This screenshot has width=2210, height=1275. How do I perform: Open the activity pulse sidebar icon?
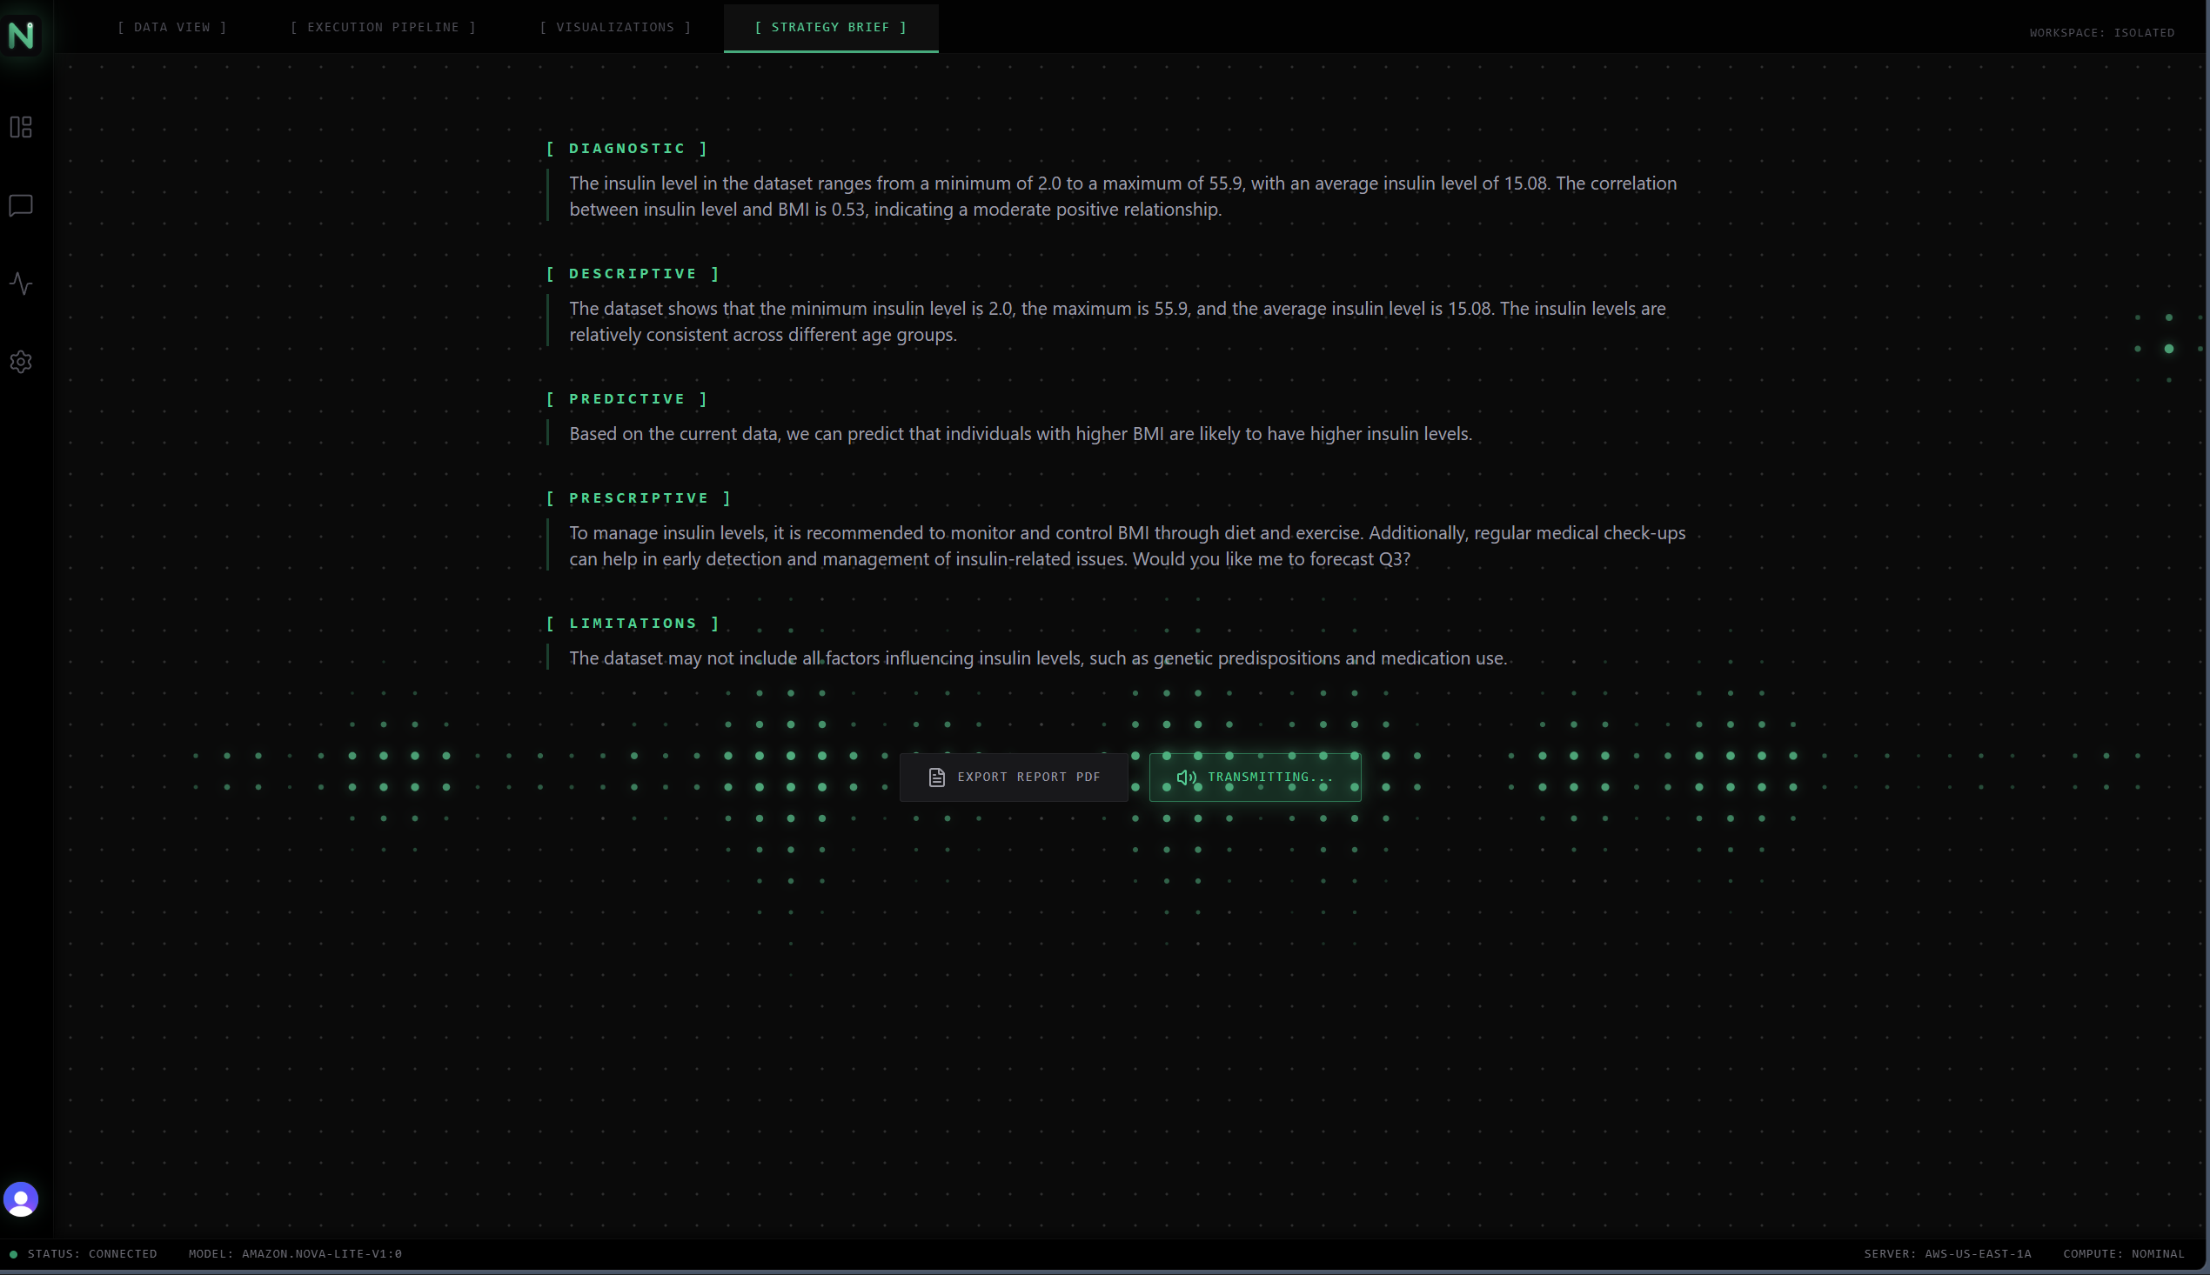coord(21,284)
